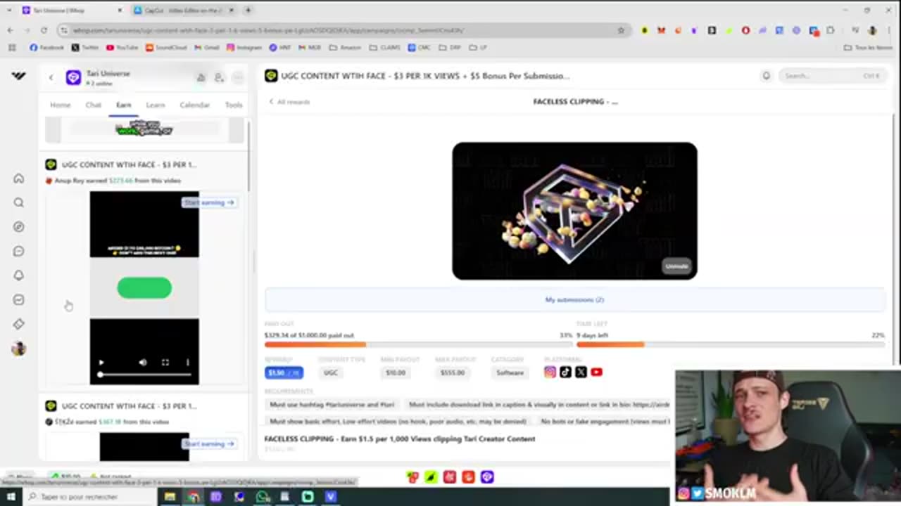Image resolution: width=901 pixels, height=506 pixels.
Task: Open the SoundCloud bookmark
Action: tap(165, 47)
